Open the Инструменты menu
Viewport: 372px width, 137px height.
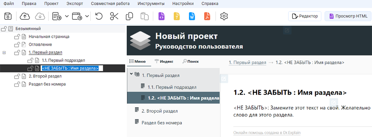coord(151,4)
